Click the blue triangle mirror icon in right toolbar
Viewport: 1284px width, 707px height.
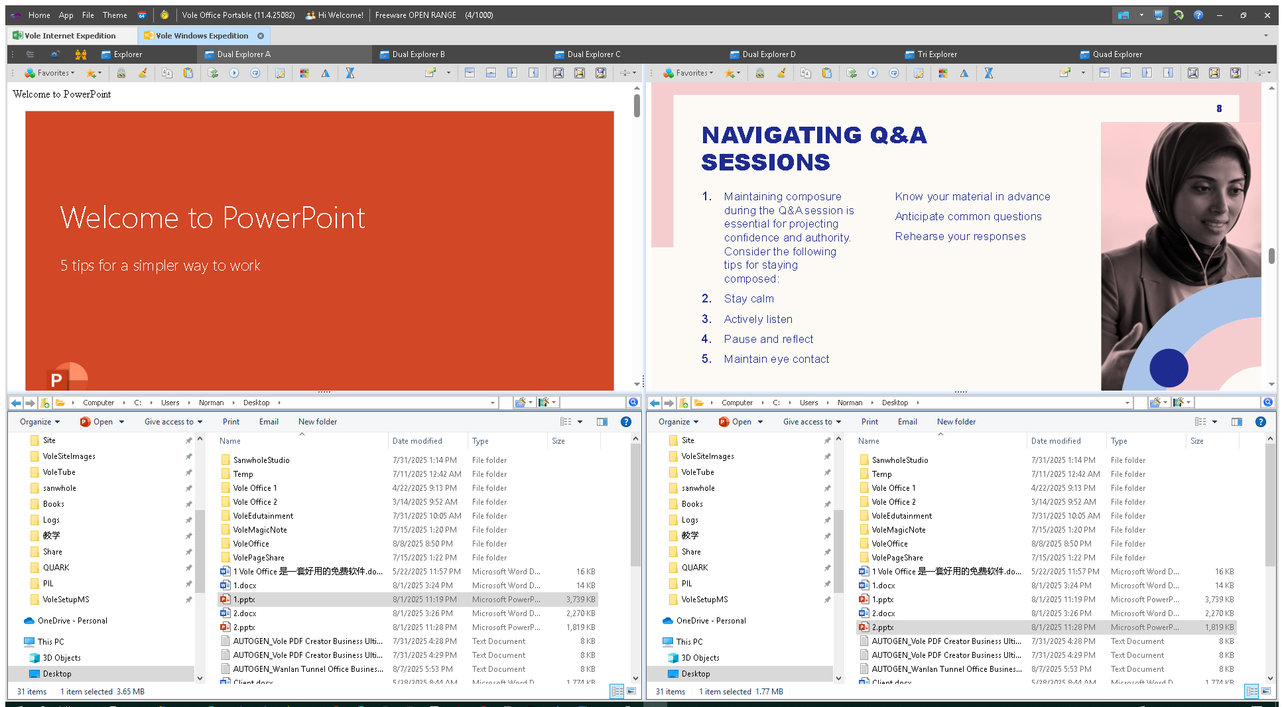pyautogui.click(x=964, y=73)
